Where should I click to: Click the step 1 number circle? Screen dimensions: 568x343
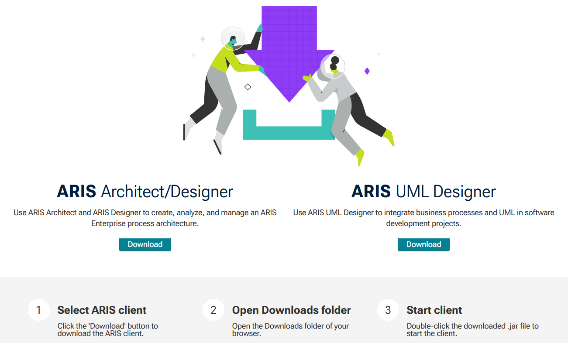(39, 310)
